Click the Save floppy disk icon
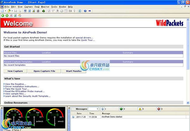The height and width of the screenshot is (131, 190). pos(16,11)
